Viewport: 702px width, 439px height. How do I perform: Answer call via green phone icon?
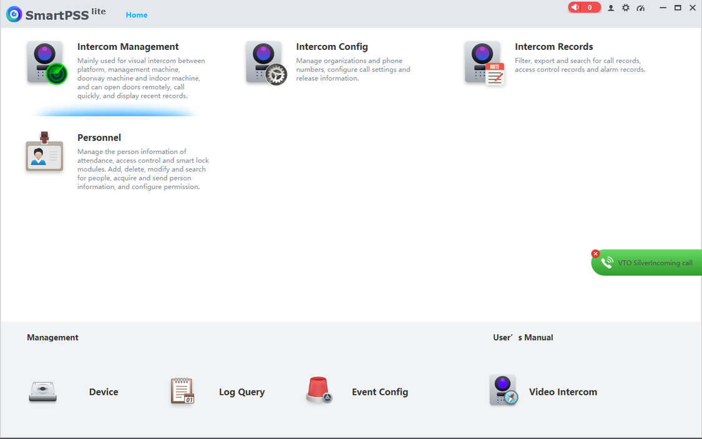607,263
